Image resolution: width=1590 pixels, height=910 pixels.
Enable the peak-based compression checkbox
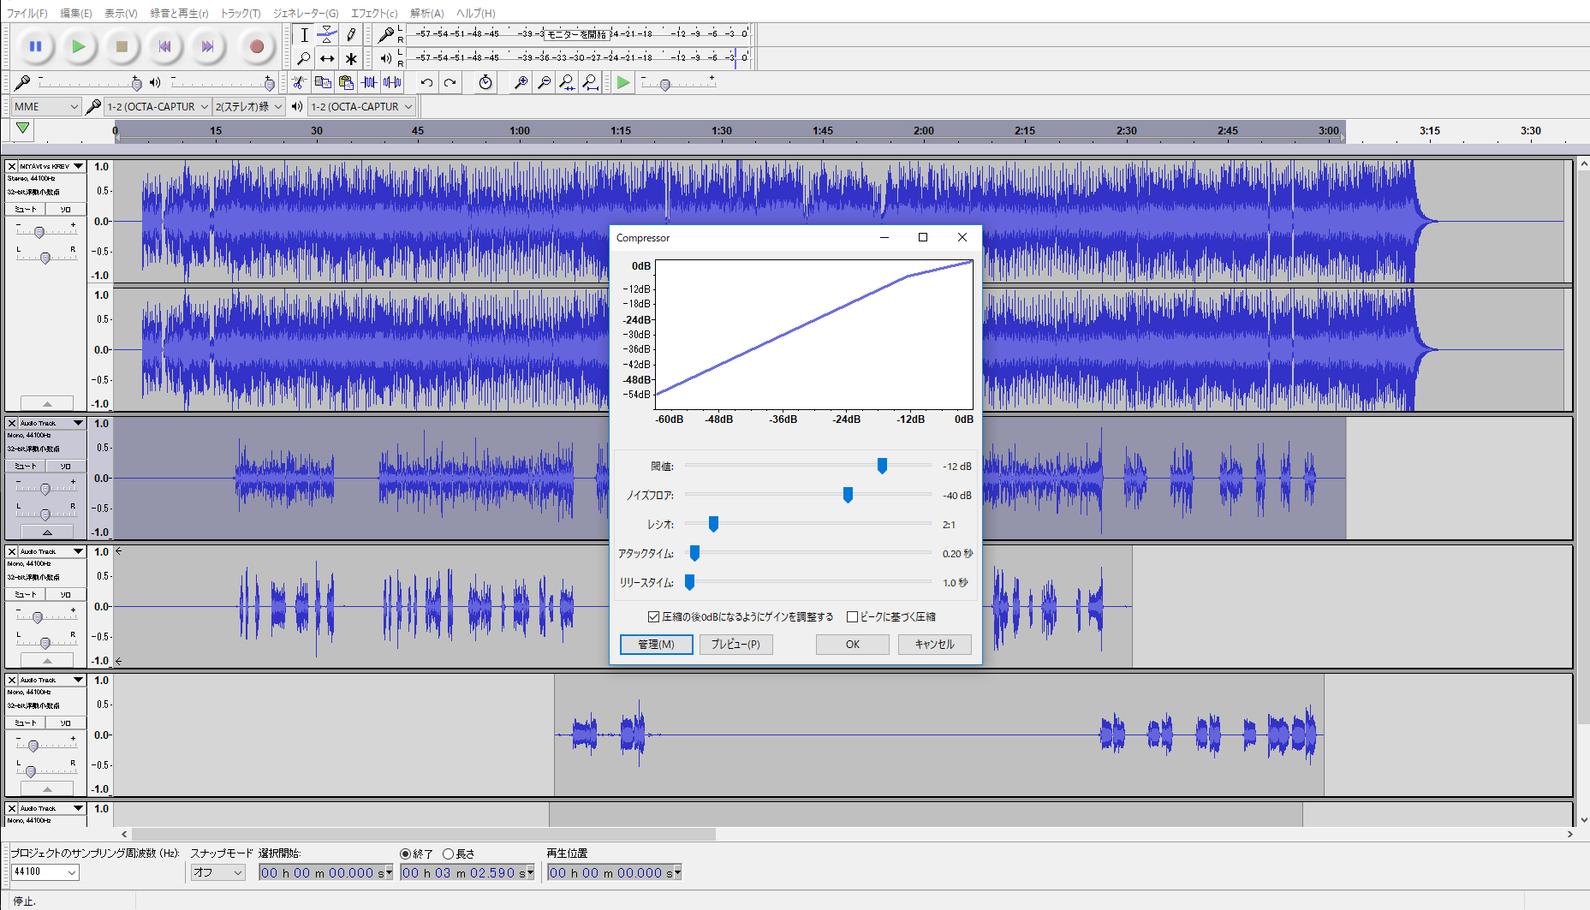(852, 616)
